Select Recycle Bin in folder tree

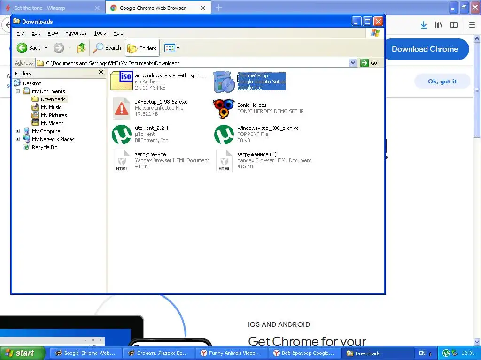coord(45,147)
